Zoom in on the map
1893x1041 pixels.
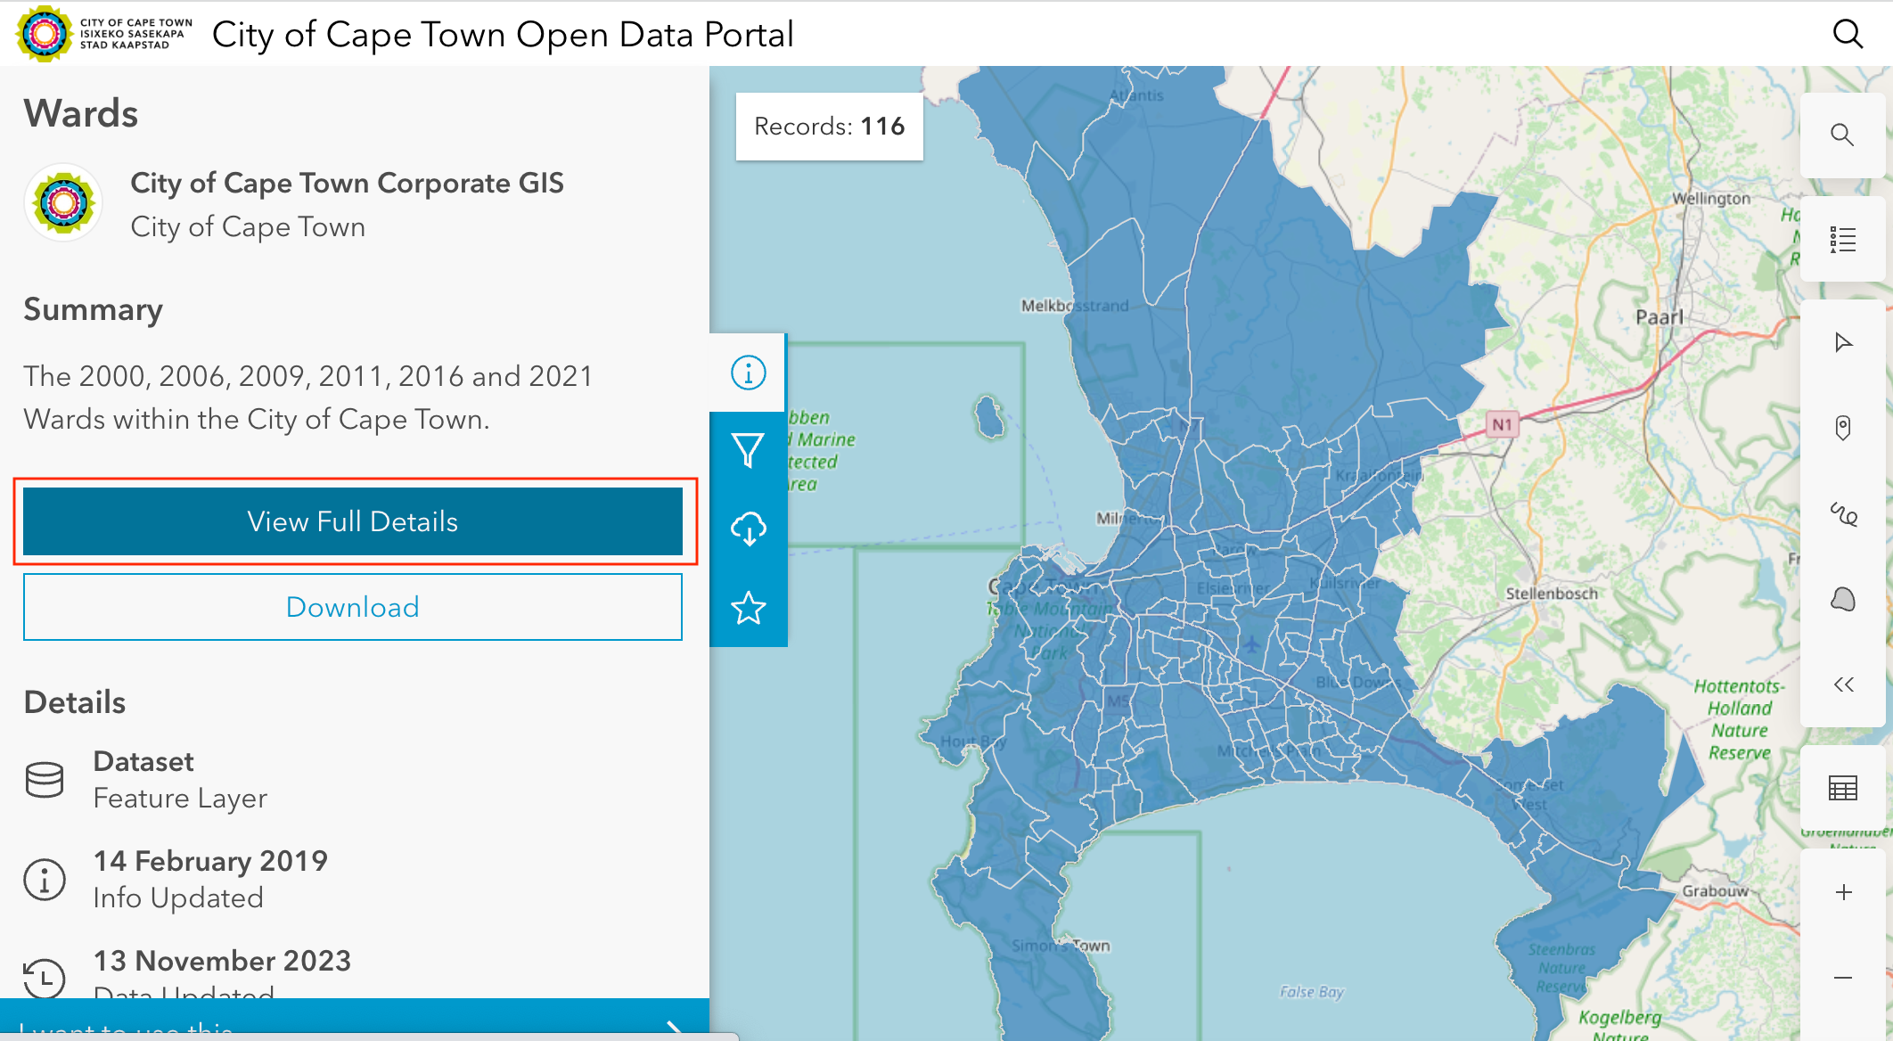(x=1842, y=892)
